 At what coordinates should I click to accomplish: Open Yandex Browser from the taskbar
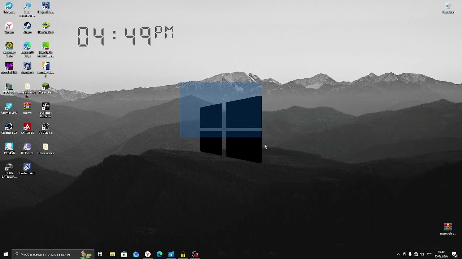tap(148, 254)
